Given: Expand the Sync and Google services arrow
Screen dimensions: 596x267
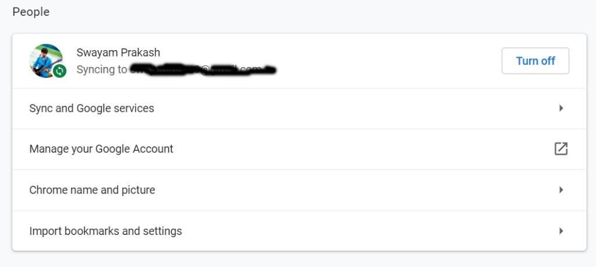Looking at the screenshot, I should point(561,108).
